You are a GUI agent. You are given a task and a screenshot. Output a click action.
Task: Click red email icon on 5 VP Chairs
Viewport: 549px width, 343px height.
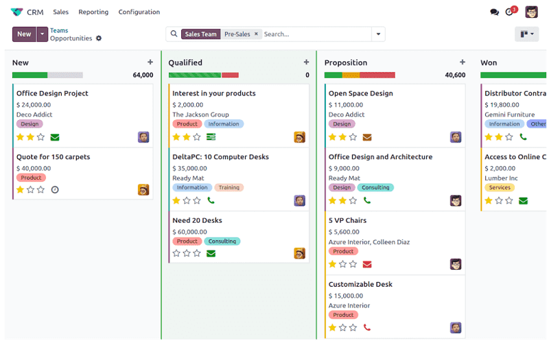367,264
